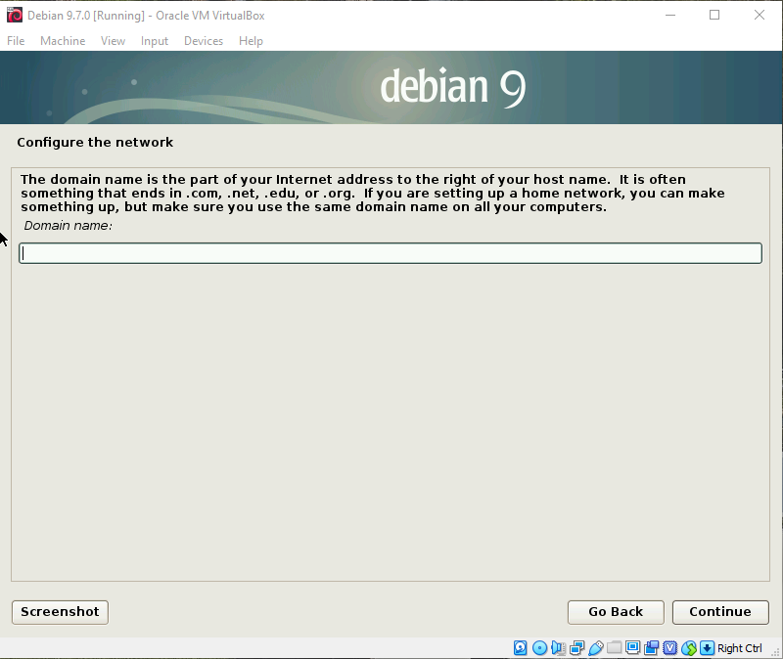This screenshot has width=783, height=659.
Task: Open the Machine menu
Action: [63, 41]
